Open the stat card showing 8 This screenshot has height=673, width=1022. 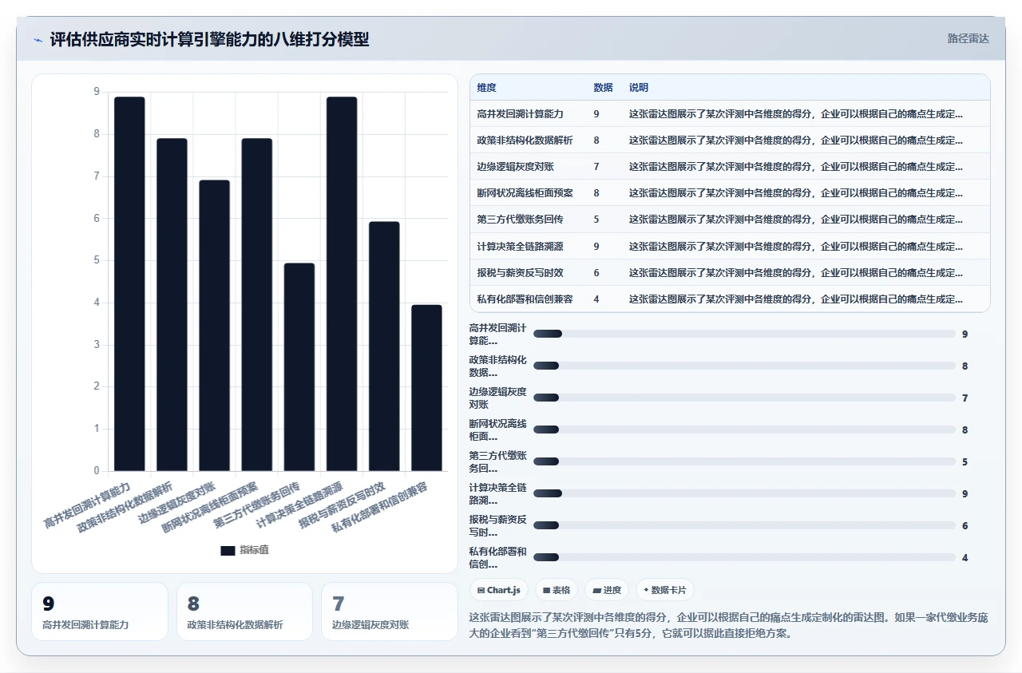point(244,612)
